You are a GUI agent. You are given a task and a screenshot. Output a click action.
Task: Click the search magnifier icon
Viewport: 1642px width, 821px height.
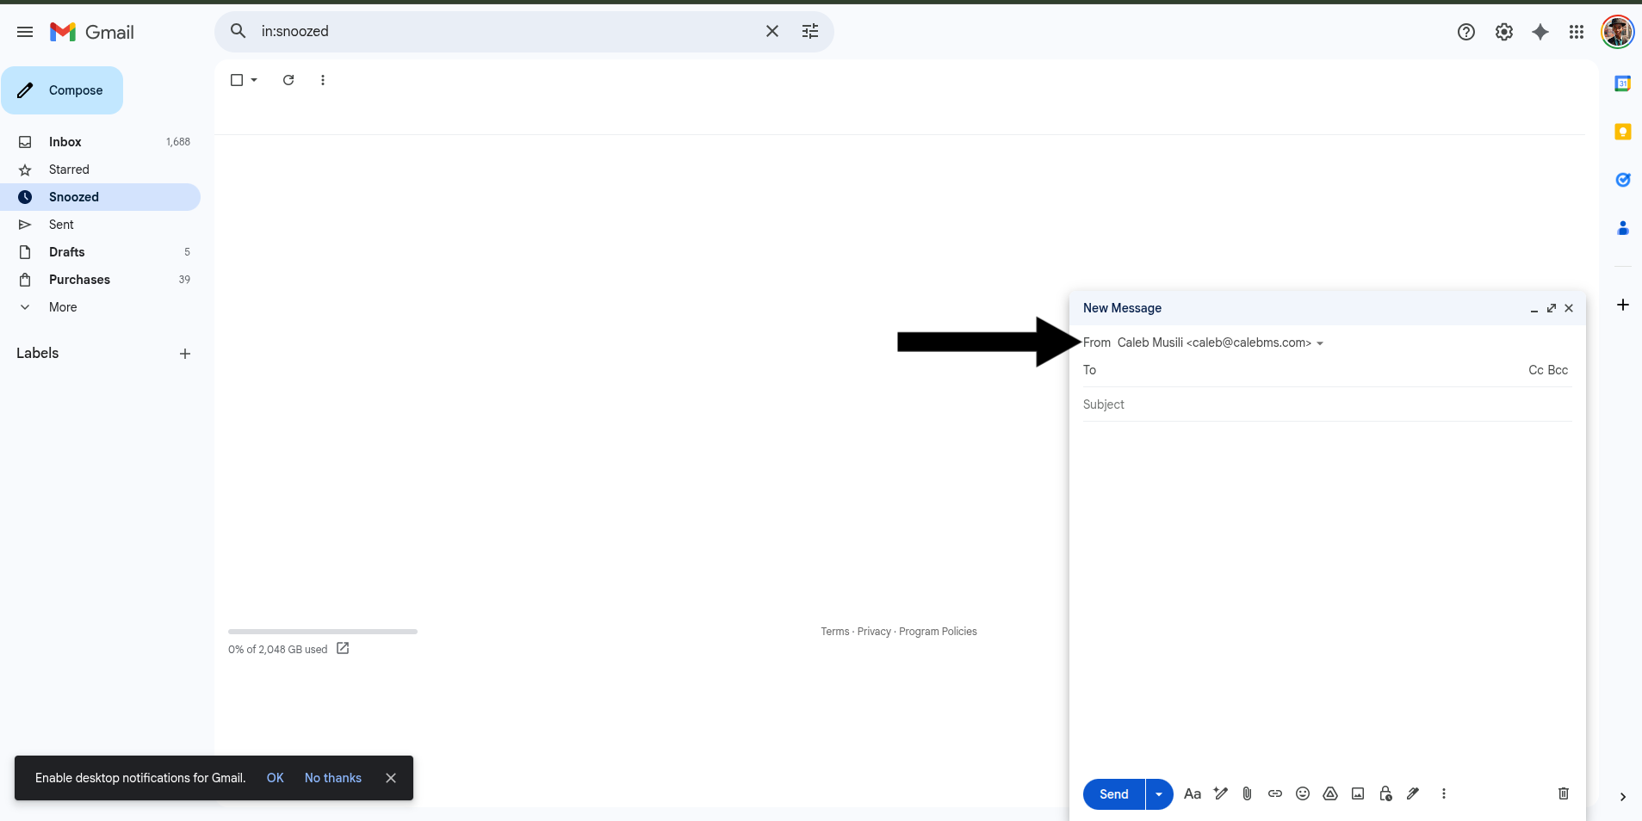238,31
